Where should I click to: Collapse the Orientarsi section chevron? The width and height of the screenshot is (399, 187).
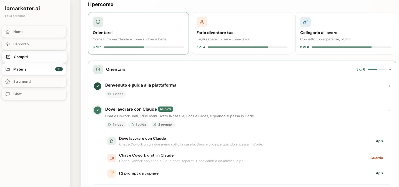pyautogui.click(x=390, y=69)
